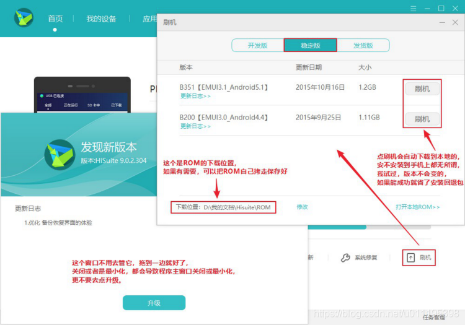Screen dimensions: 465x325
Task: Click the progress bar below the dialog
Action: 370,227
